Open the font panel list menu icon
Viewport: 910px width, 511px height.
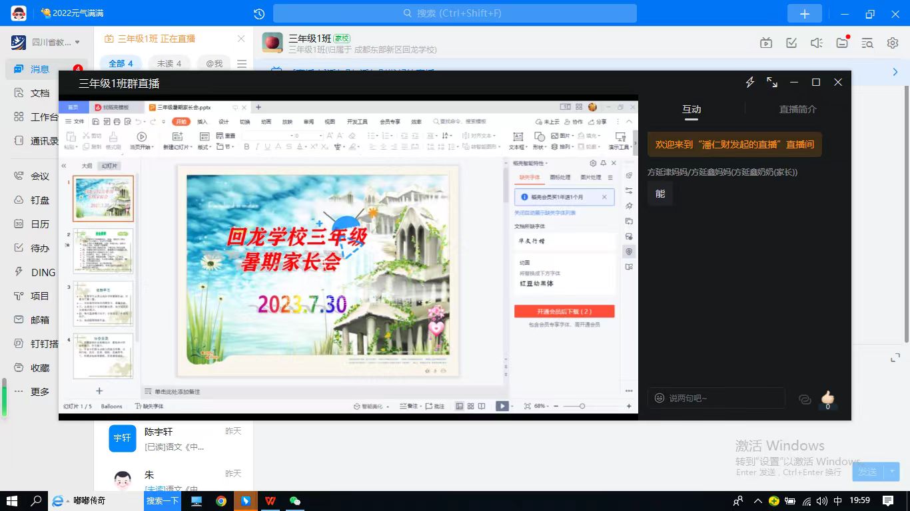click(x=610, y=178)
